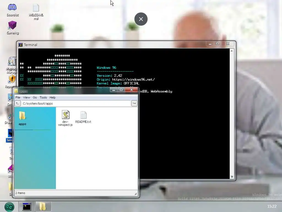The height and width of the screenshot is (212, 282).
Task: Click the taskbar clock showing 15:22
Action: tap(272, 206)
